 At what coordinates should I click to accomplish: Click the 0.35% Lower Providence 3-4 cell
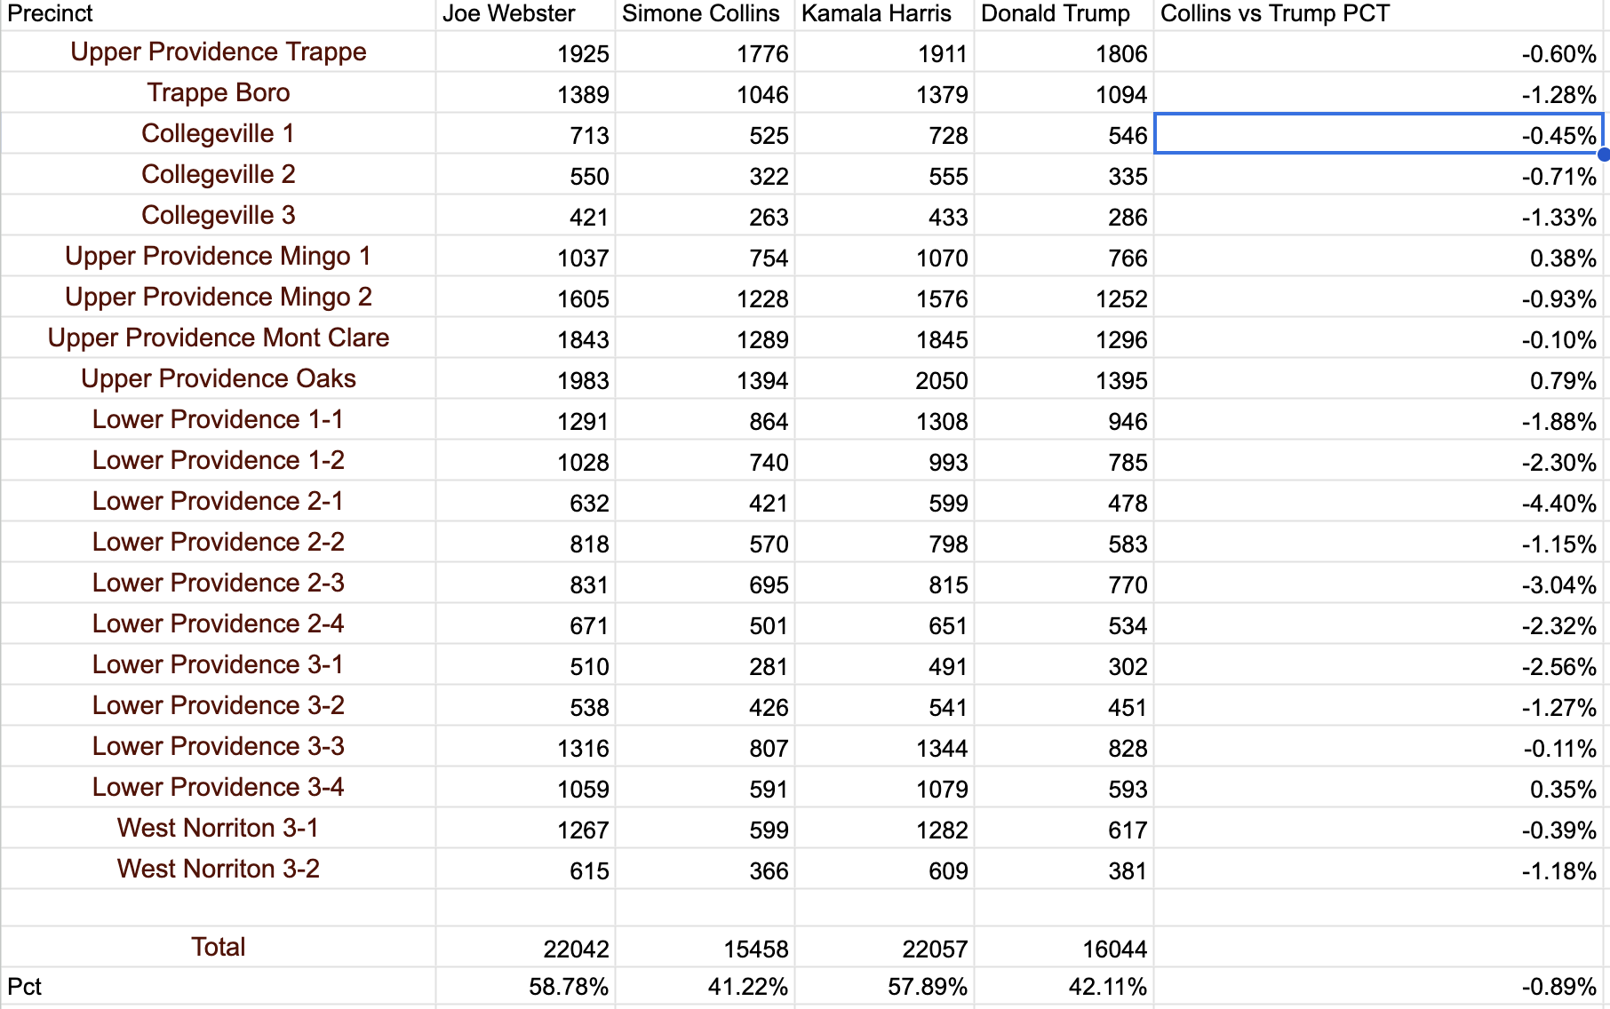1379,788
